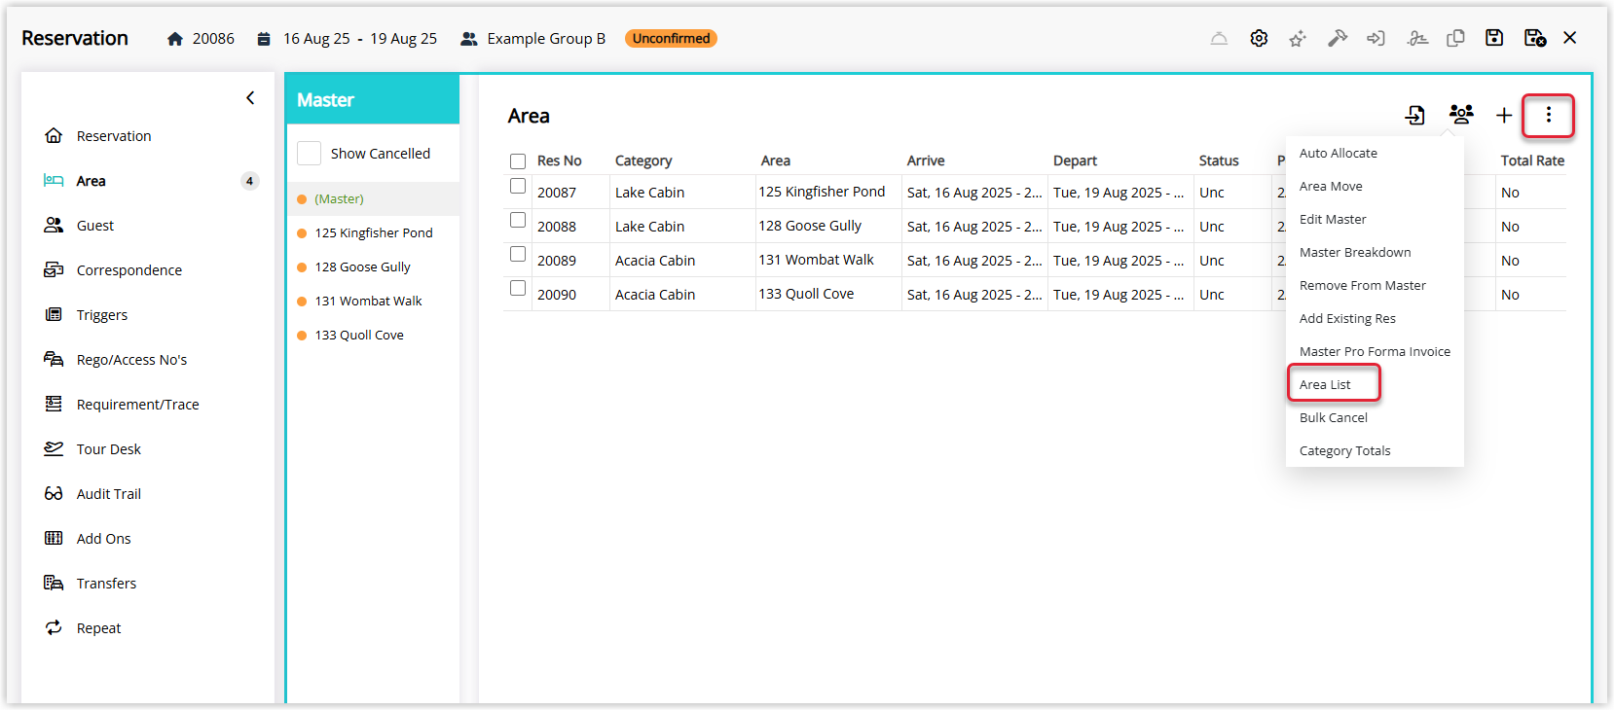Click the Arrive column header

coord(926,161)
